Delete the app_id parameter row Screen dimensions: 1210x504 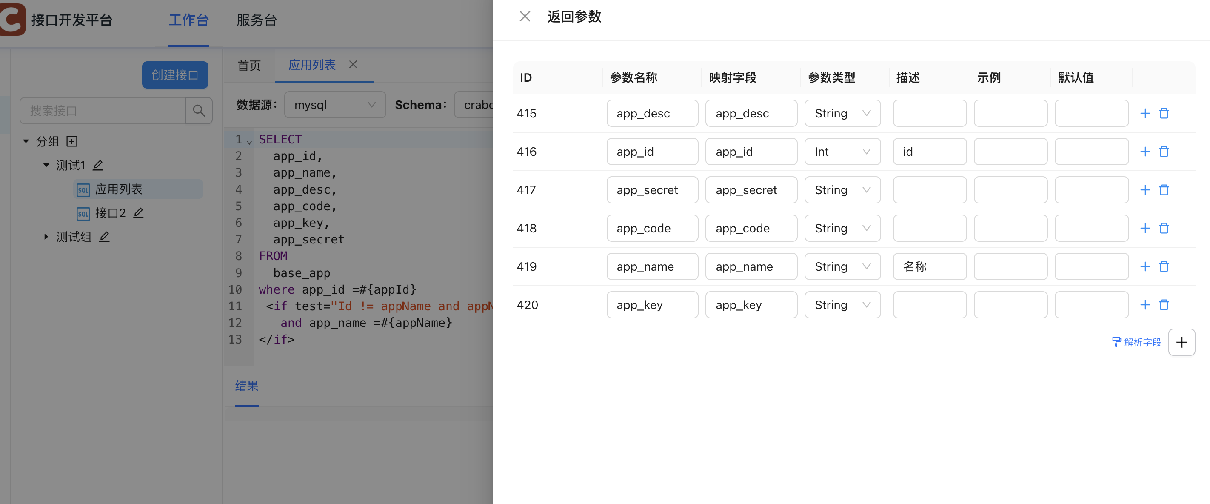(1164, 152)
